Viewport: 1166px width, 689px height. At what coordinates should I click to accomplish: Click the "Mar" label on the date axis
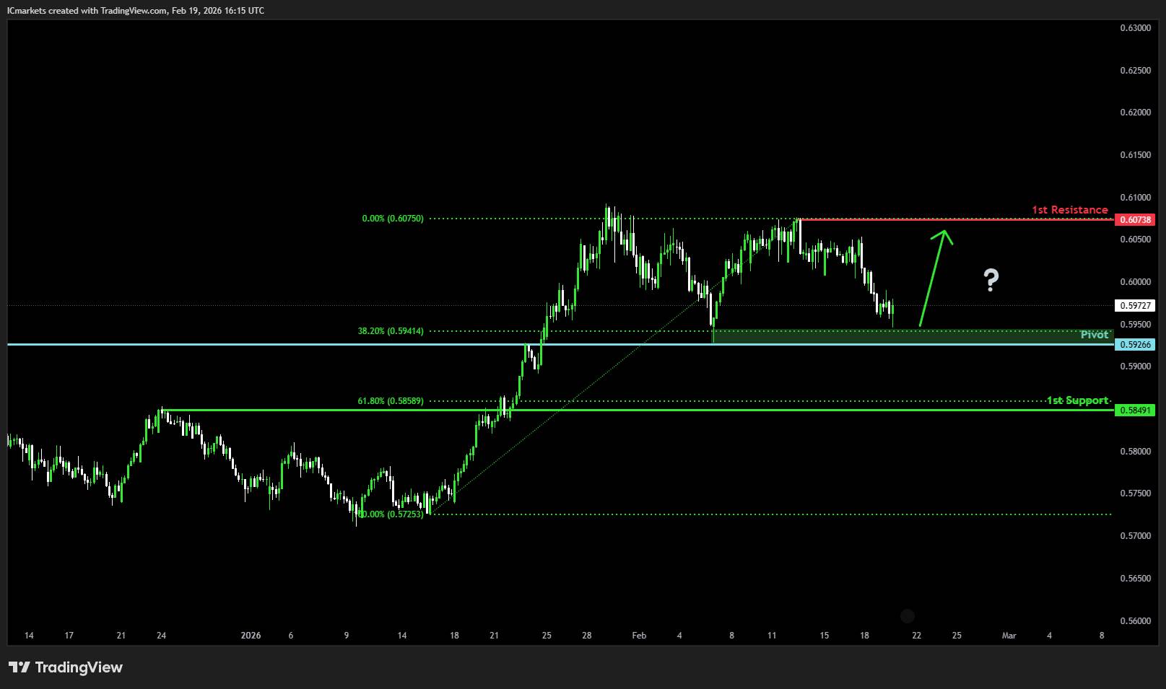(1009, 636)
